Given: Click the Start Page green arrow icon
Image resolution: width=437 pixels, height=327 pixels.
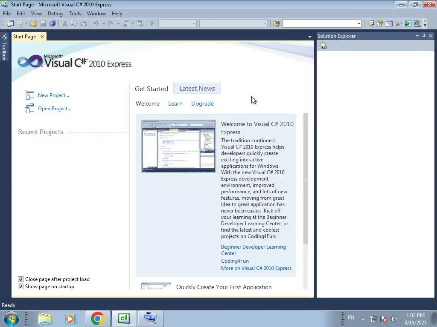Looking at the screenshot, I should pyautogui.click(x=408, y=24).
